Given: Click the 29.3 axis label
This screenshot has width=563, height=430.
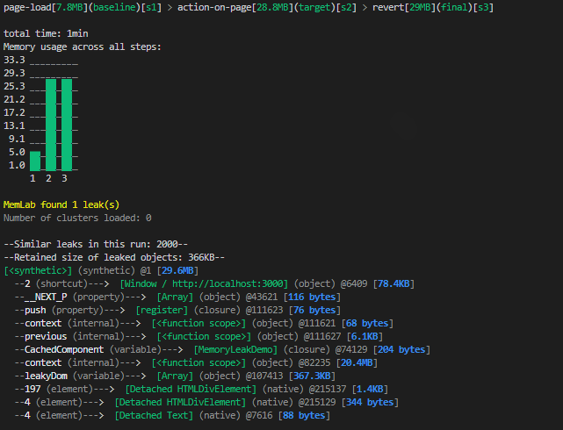Looking at the screenshot, I should click(x=14, y=73).
